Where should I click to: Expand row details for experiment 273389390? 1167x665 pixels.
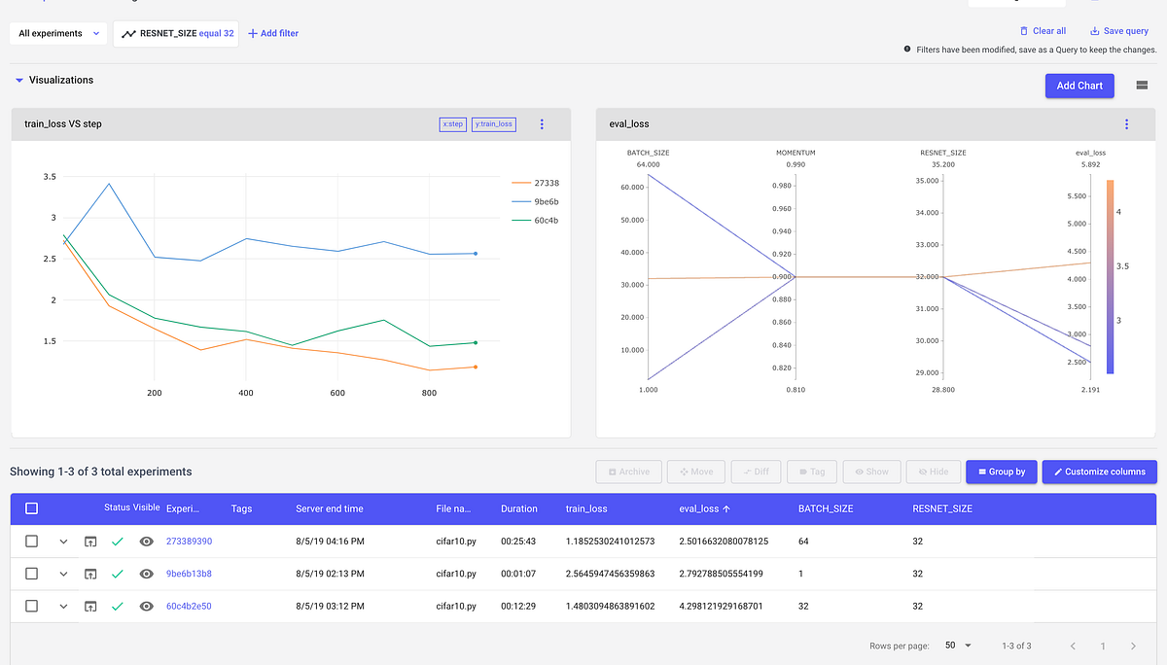(63, 541)
